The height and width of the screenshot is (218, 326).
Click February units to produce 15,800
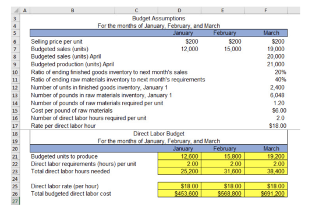(222, 156)
